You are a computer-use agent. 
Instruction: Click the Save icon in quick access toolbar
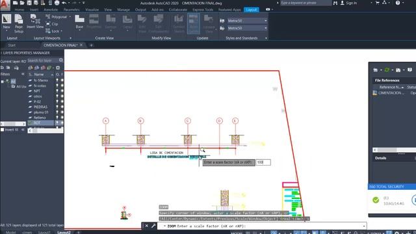coord(29,3)
